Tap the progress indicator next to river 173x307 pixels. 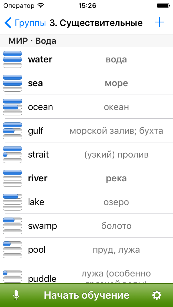[x=12, y=178]
